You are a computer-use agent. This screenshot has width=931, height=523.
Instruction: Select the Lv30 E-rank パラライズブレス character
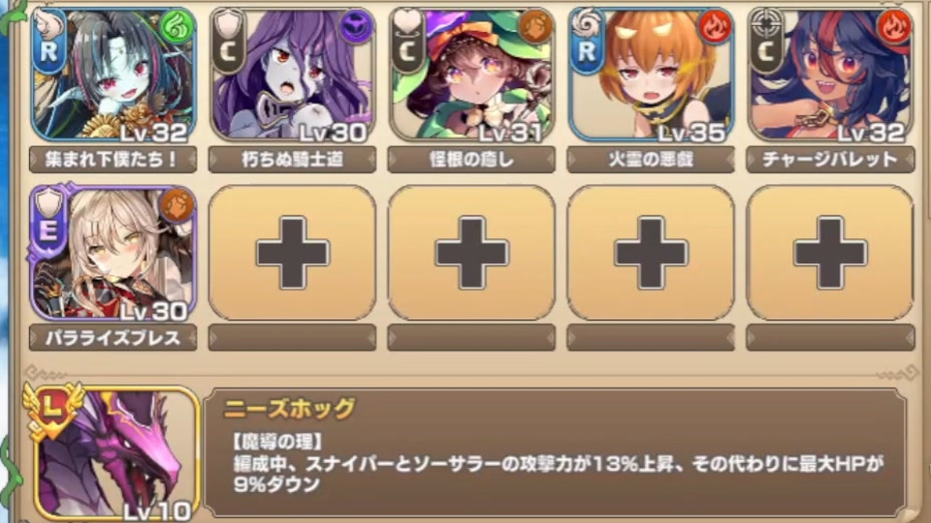(x=112, y=253)
